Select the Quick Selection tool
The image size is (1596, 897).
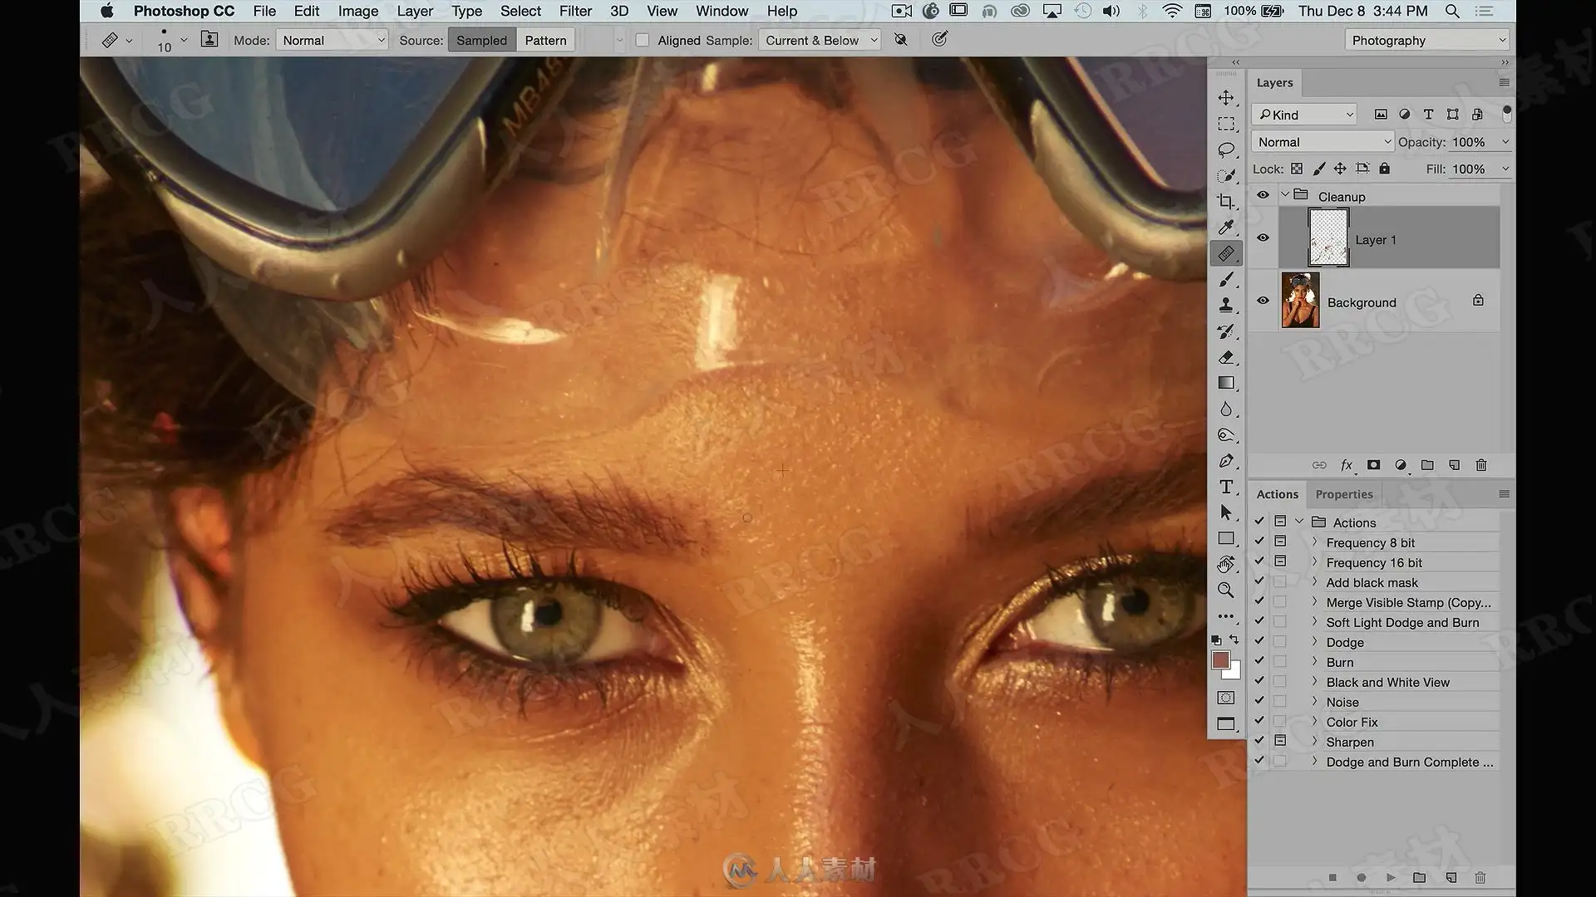click(1226, 176)
